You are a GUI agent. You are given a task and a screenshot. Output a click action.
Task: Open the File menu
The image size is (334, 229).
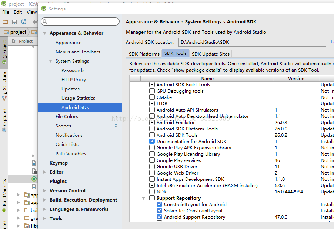pos(6,12)
